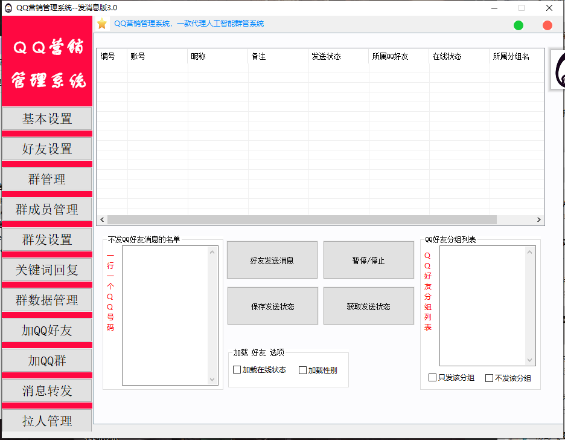565x440 pixels.
Task: Click down arrow of exclusion list scrollbar
Action: (x=212, y=379)
